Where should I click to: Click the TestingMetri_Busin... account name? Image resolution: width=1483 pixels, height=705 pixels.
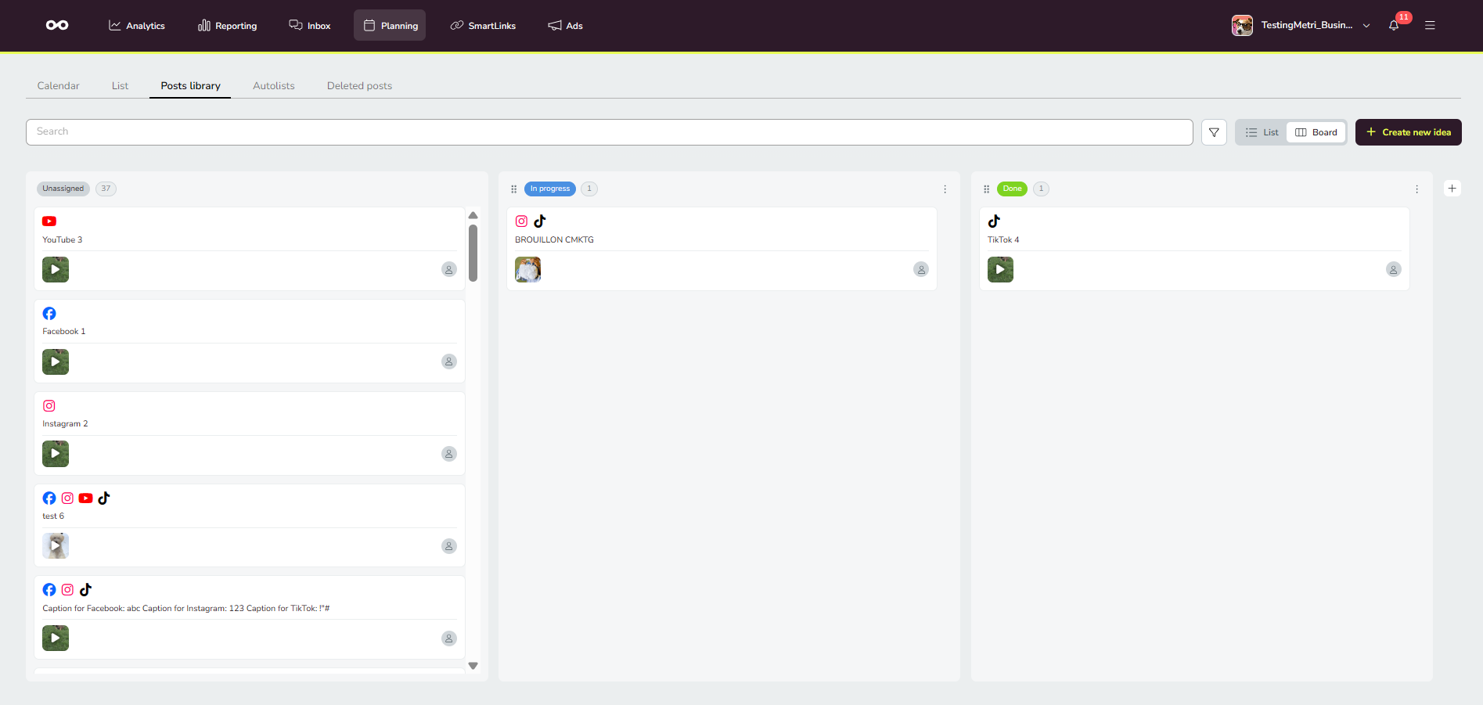click(1307, 25)
